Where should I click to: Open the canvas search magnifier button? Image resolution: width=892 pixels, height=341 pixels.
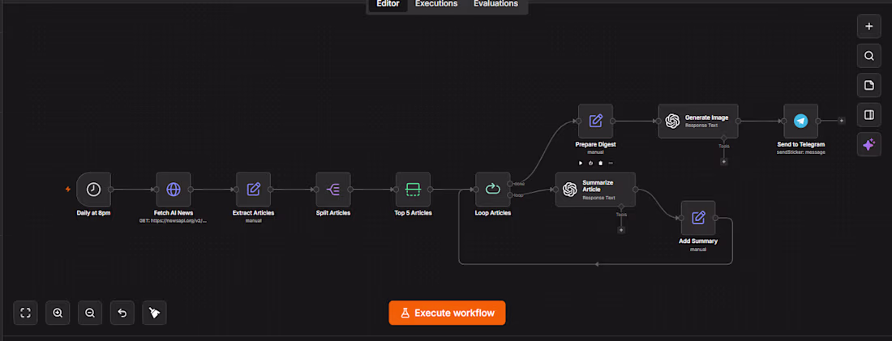coord(868,56)
